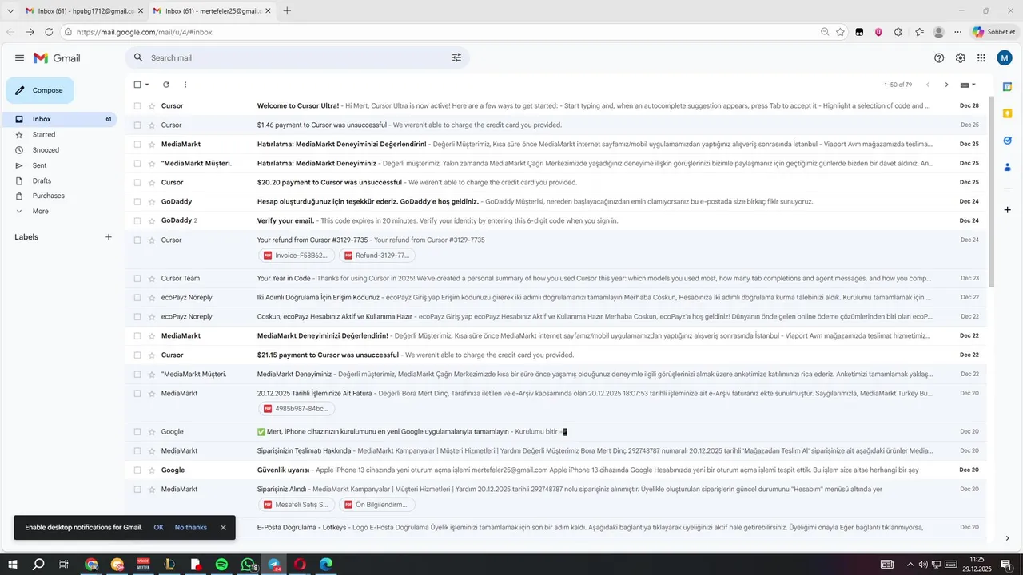Dismiss the notifications prompt with X
Screen dimensions: 1023x575
tap(223, 527)
